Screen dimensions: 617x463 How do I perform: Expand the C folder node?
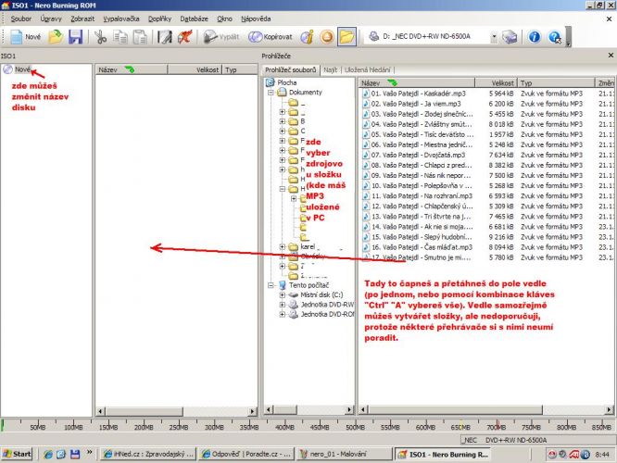(x=283, y=131)
